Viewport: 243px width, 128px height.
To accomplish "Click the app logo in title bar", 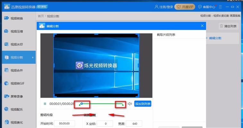I will (x=7, y=7).
